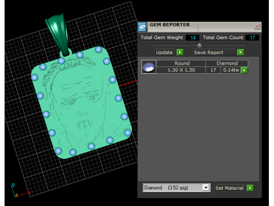Viewport: 274px width, 206px height.
Task: Click the 'Round' cell in gem table
Action: click(181, 64)
